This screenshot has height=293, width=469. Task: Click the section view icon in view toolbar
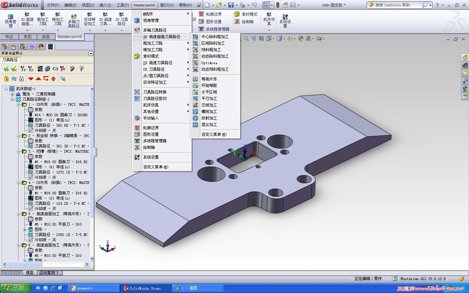[261, 38]
